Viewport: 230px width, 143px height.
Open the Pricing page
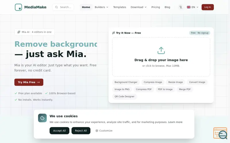tap(156, 7)
